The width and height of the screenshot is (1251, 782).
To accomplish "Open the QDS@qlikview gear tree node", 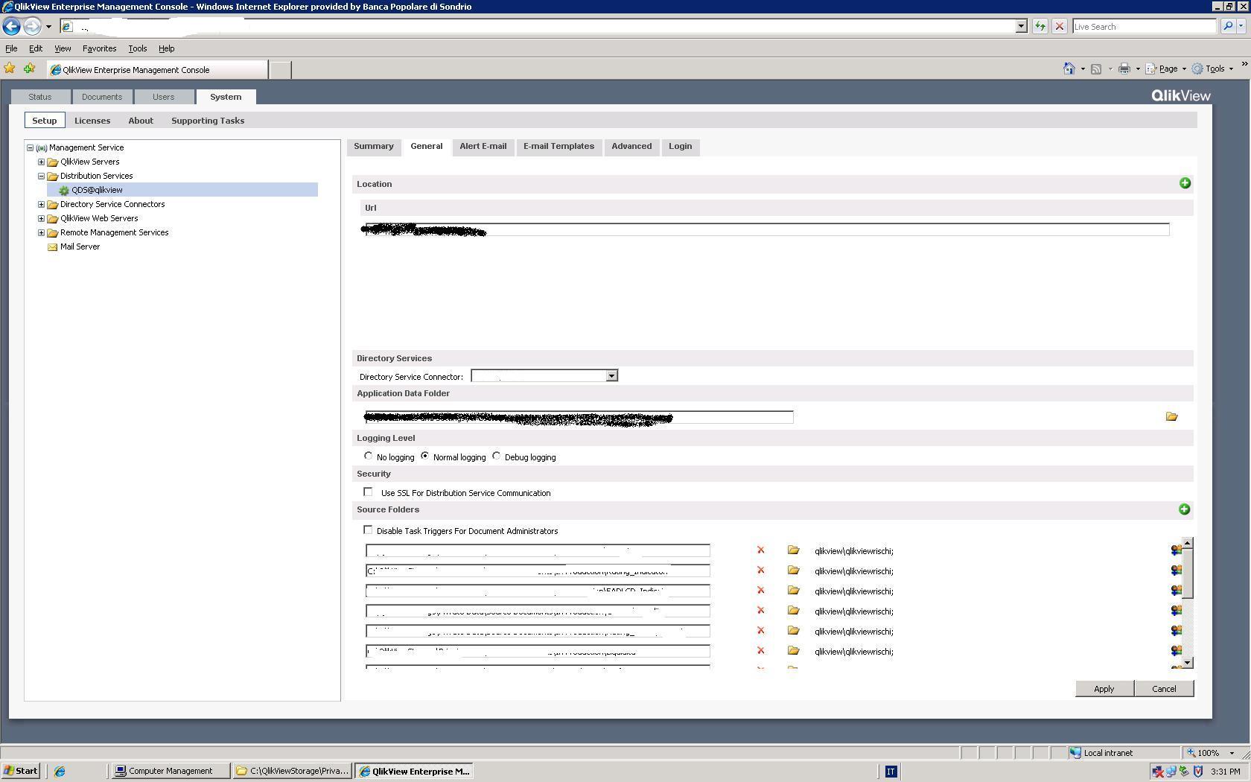I will (97, 190).
